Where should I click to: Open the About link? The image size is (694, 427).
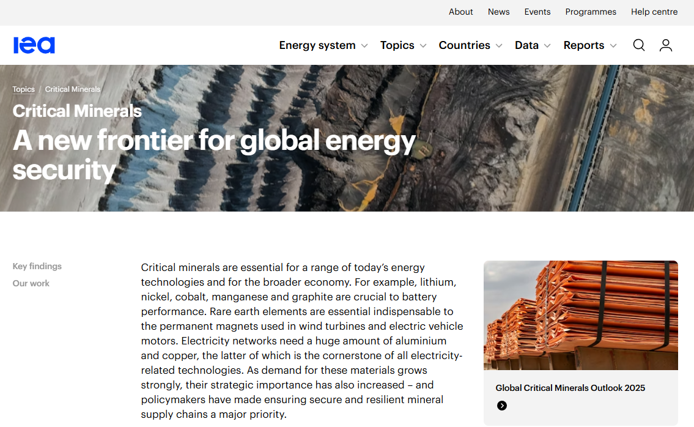[x=461, y=12]
